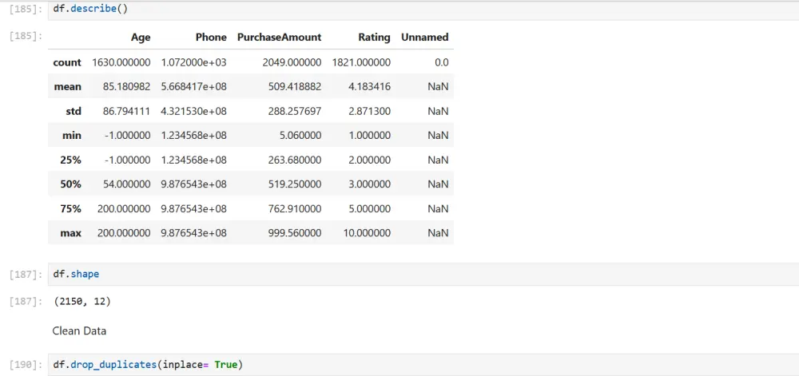Click Age mean value 85.180982
Screen dimensions: 799x376
coord(127,87)
